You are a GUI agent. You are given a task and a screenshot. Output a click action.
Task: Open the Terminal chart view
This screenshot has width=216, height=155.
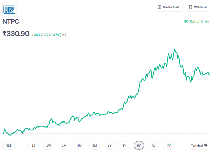pos(199,145)
